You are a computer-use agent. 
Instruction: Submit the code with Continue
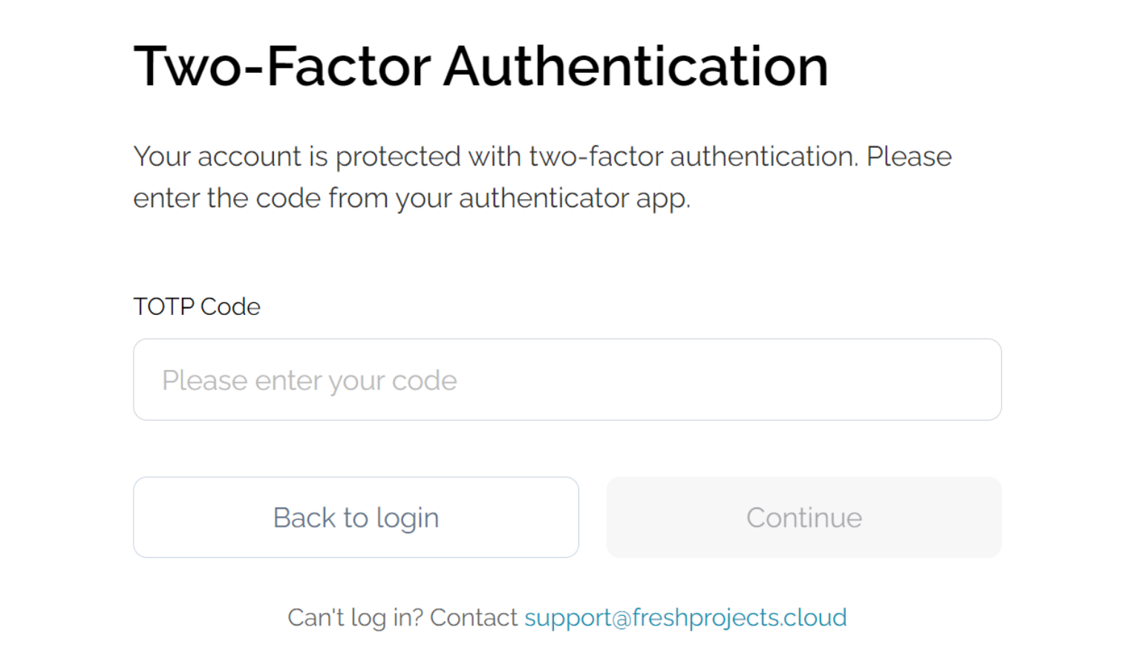(x=803, y=517)
